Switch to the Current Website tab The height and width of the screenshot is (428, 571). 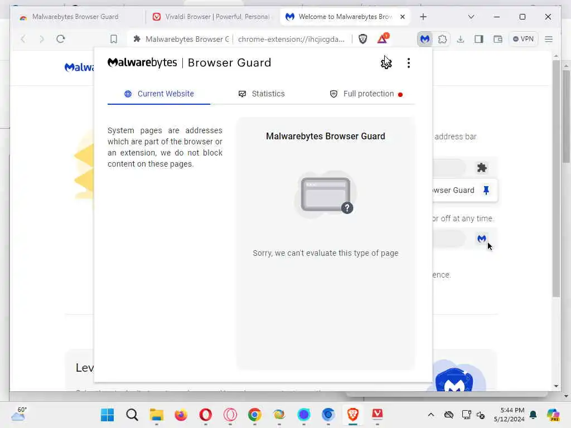(159, 94)
